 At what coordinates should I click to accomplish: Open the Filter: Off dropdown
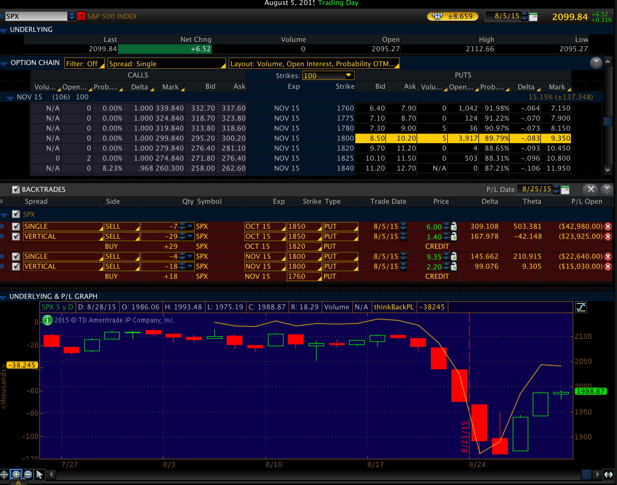84,63
